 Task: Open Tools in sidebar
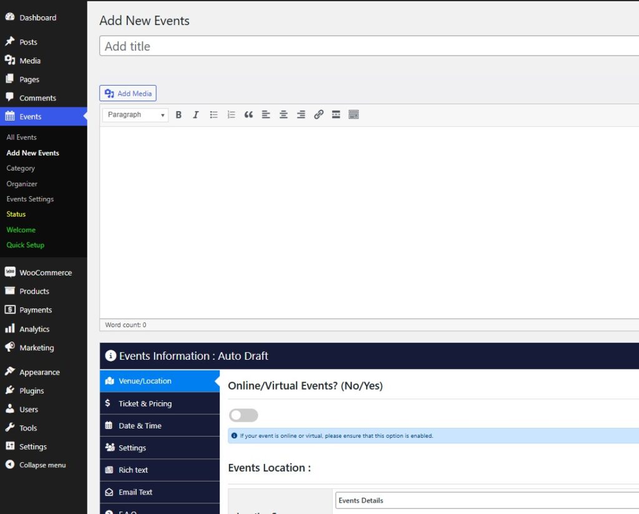coord(43,428)
